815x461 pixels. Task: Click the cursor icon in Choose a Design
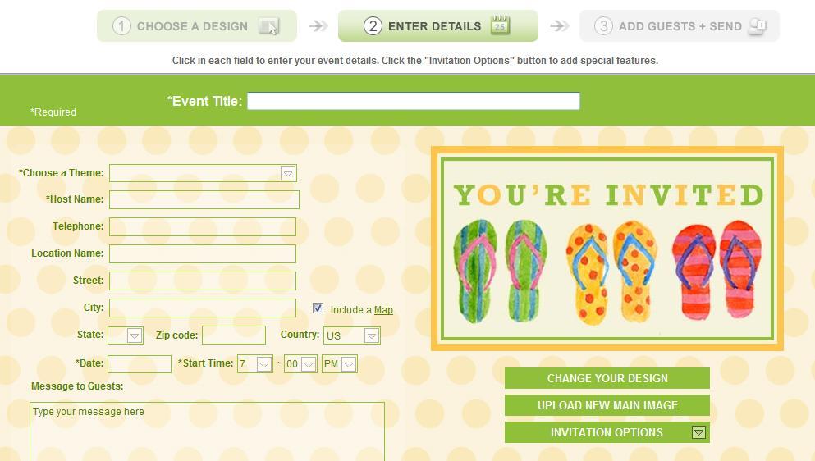[x=268, y=26]
